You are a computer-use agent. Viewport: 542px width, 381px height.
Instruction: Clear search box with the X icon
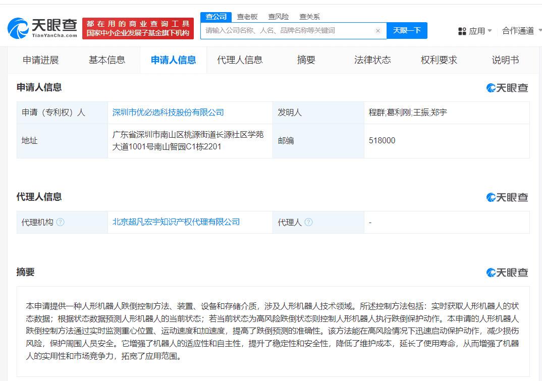pyautogui.click(x=377, y=31)
